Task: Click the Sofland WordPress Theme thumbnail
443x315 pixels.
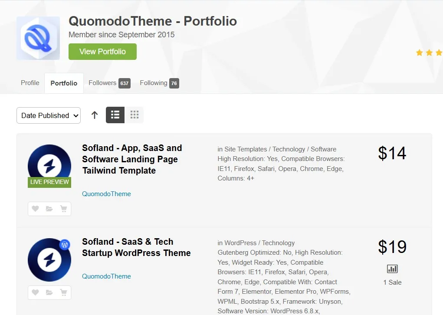Action: 49,259
